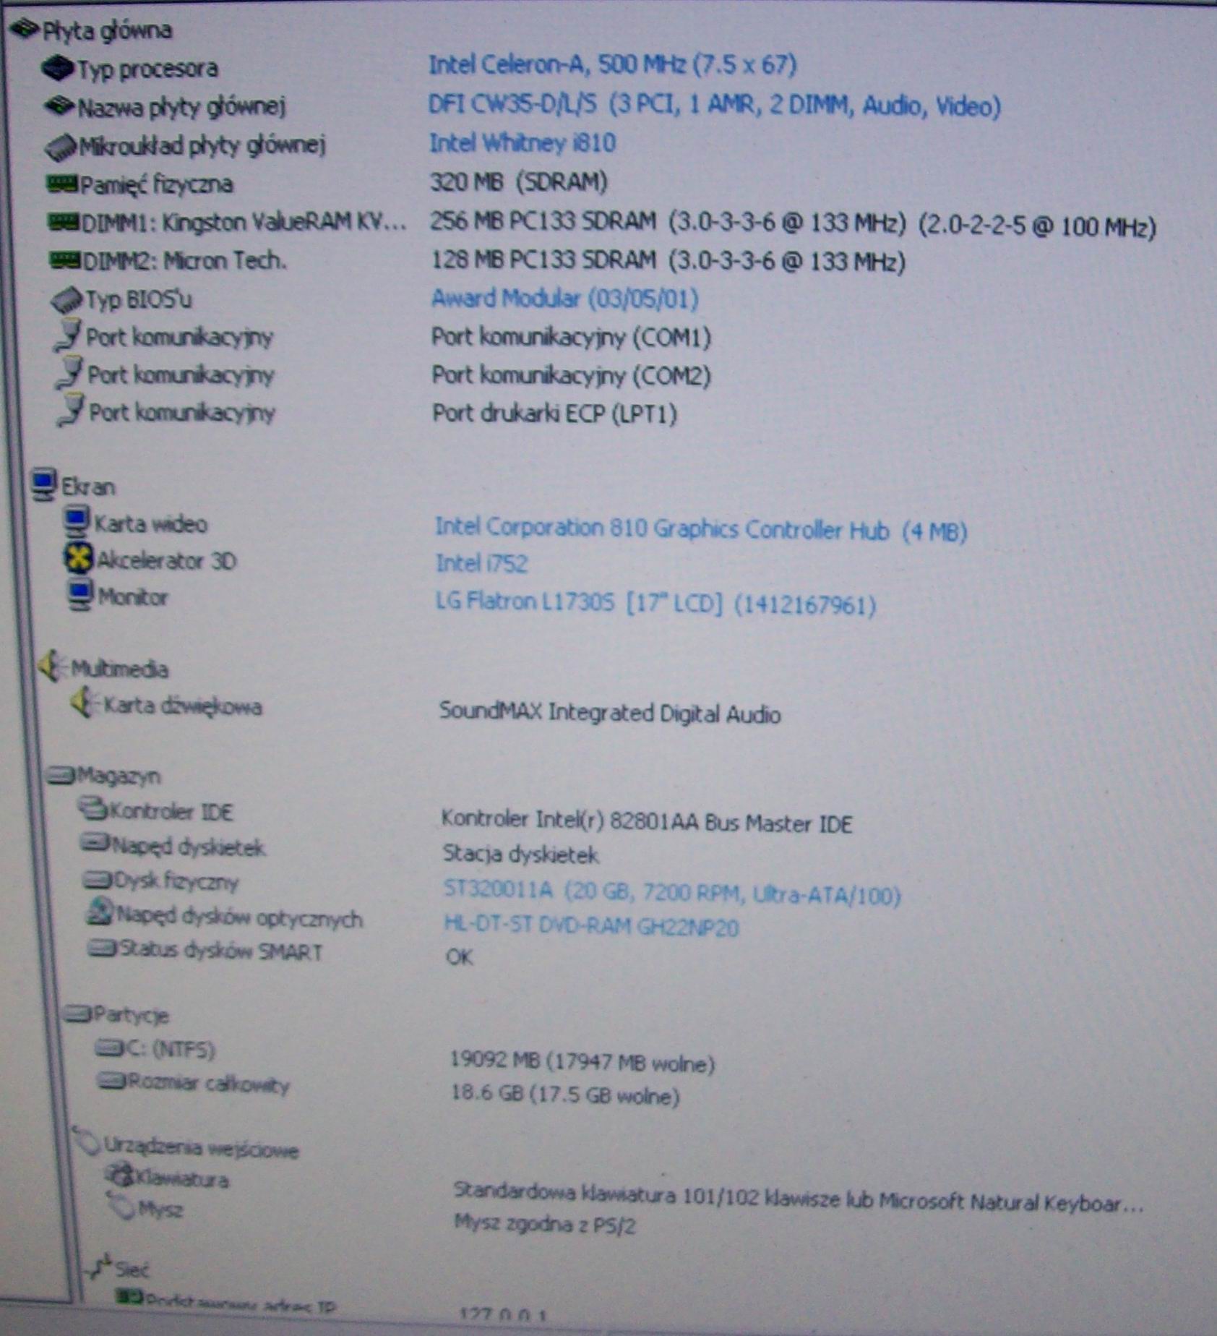Click the DIMM1 Kingston memory icon

click(x=64, y=222)
